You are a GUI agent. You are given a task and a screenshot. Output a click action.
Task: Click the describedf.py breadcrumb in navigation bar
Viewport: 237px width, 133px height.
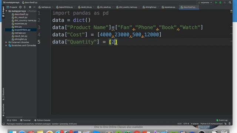(x=30, y=3)
